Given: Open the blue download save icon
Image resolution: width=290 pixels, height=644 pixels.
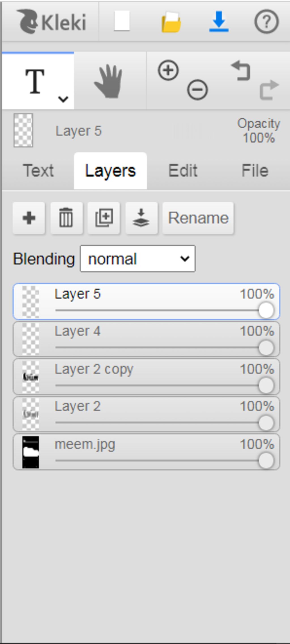Looking at the screenshot, I should tap(219, 22).
